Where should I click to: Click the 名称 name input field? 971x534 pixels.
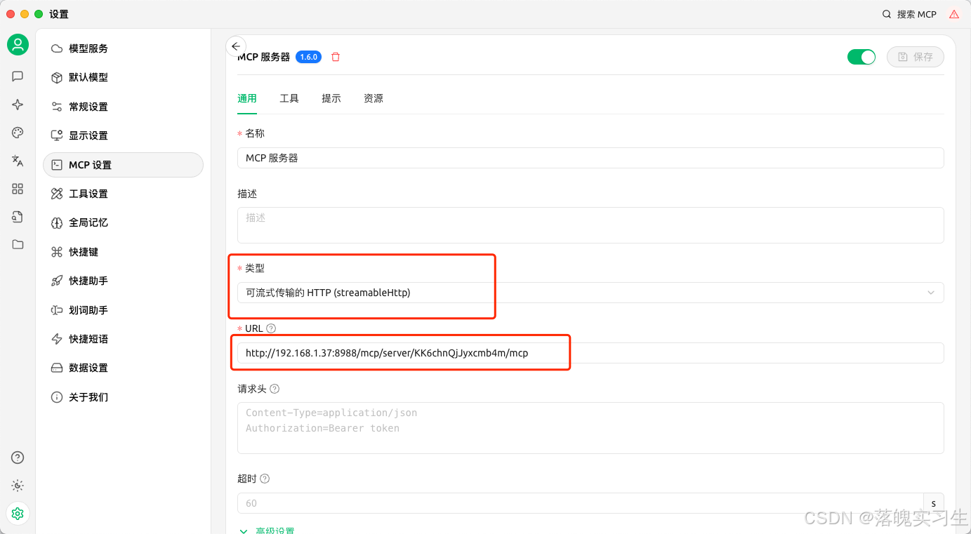pyautogui.click(x=590, y=158)
